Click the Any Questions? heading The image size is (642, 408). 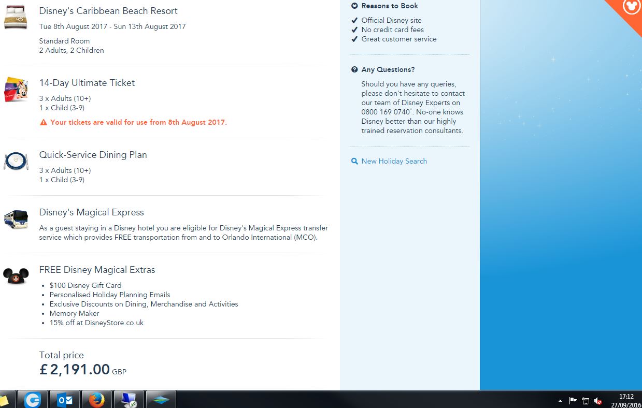[x=388, y=69]
